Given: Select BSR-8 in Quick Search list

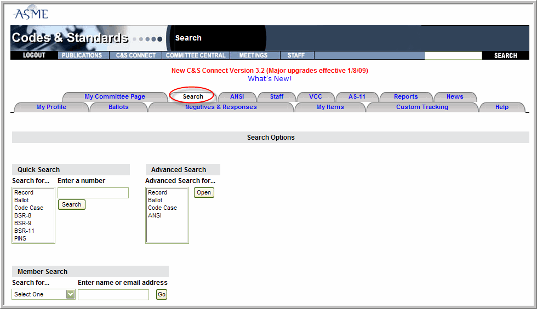Looking at the screenshot, I should pos(33,215).
